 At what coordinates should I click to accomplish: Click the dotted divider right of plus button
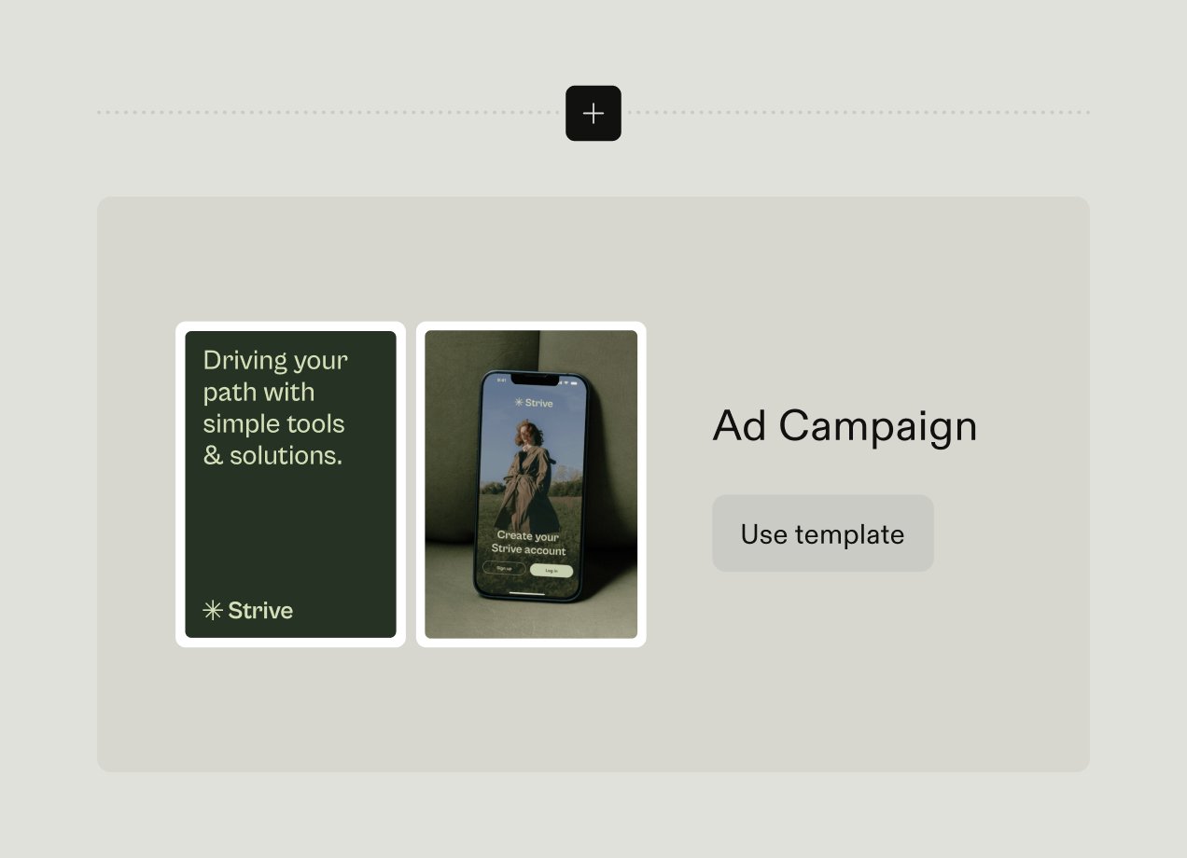tap(856, 113)
